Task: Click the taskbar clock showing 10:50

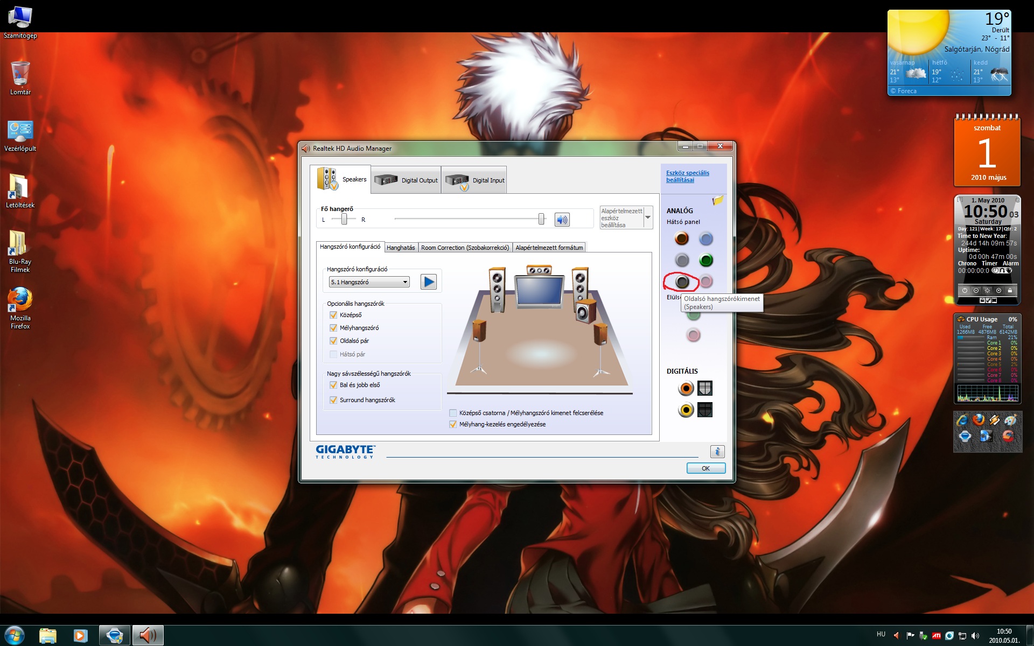Action: [x=1004, y=636]
